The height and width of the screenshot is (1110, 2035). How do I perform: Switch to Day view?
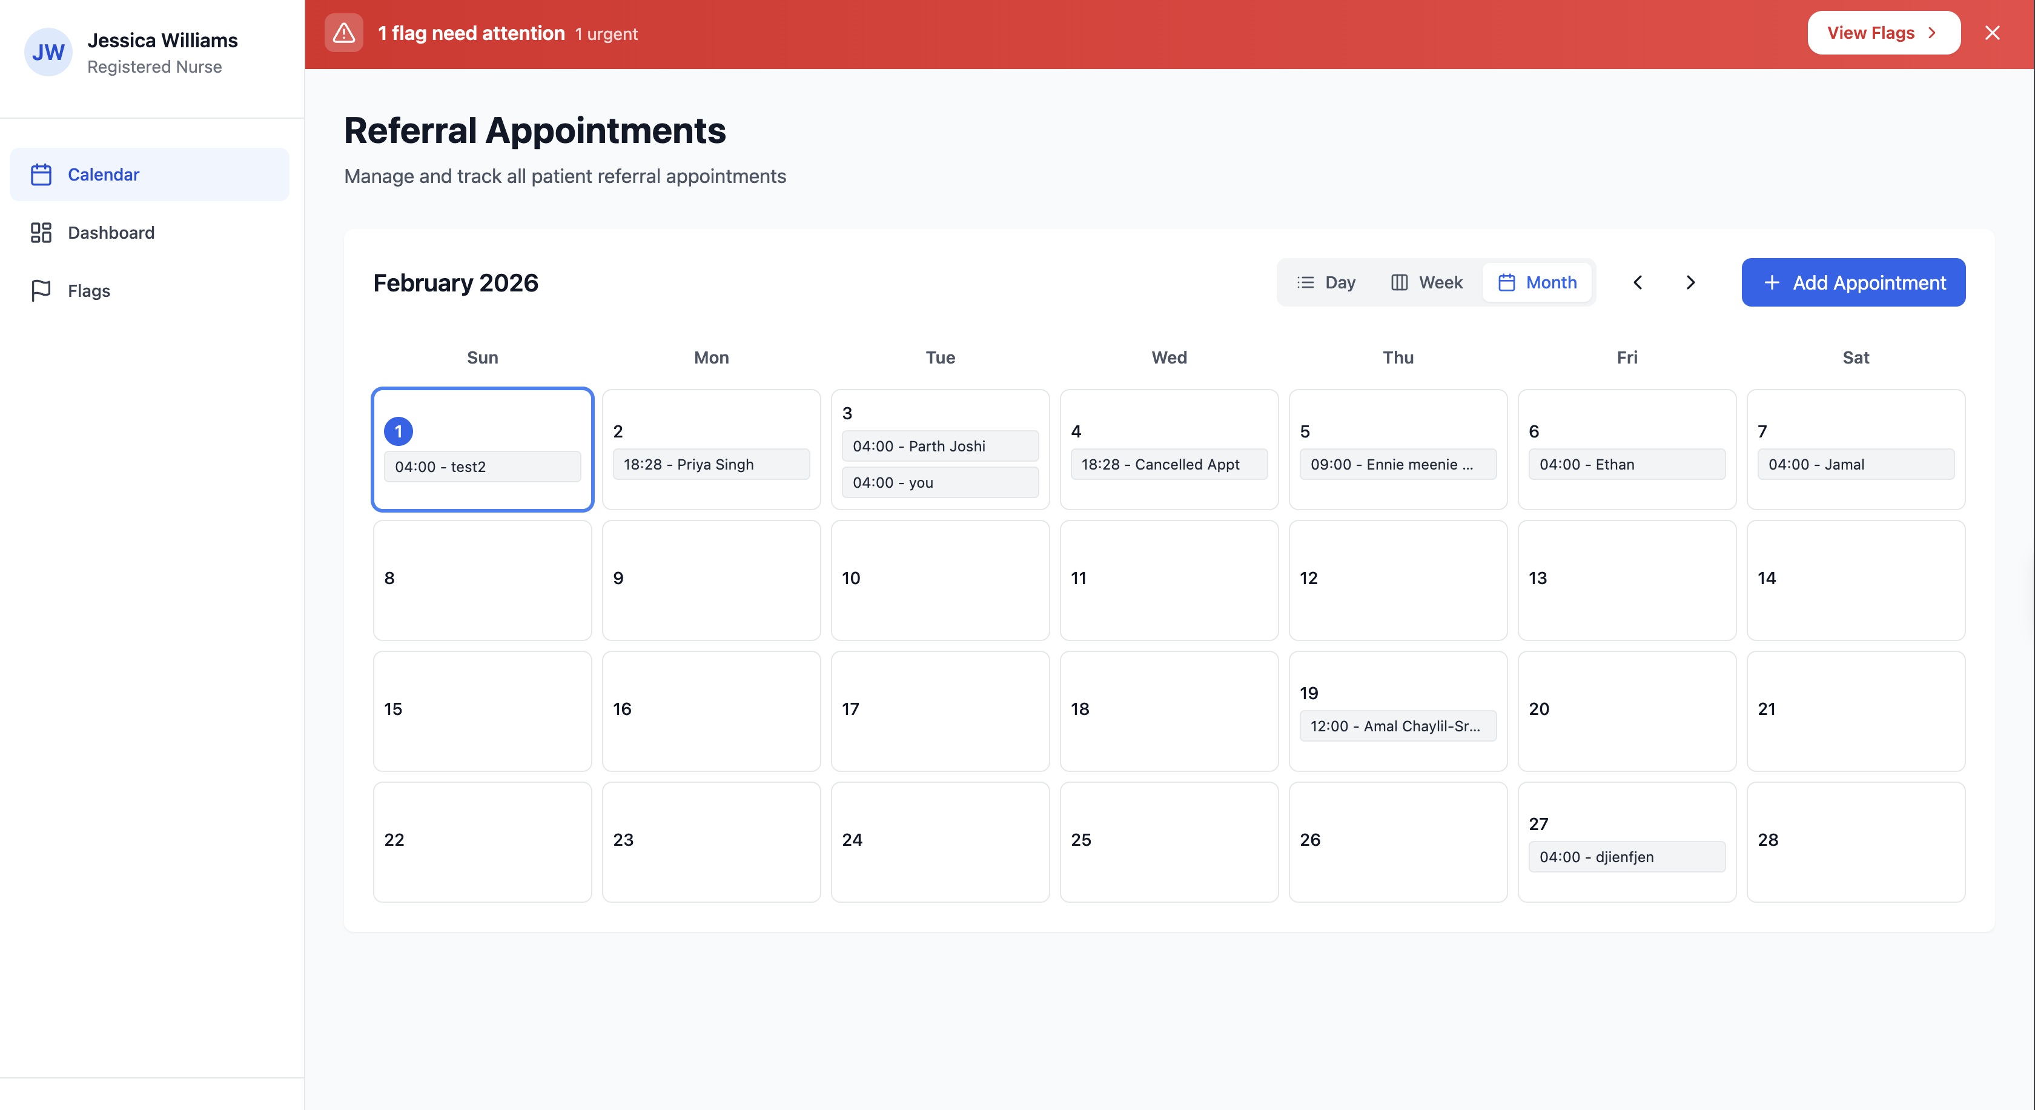(x=1326, y=283)
